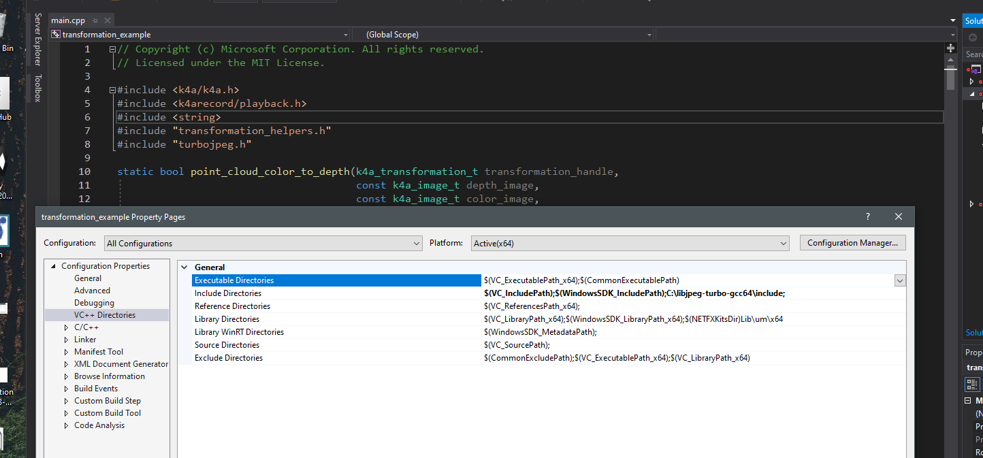Click the pin icon on the main.cpp tab
Image resolution: width=983 pixels, height=458 pixels.
pyautogui.click(x=95, y=20)
